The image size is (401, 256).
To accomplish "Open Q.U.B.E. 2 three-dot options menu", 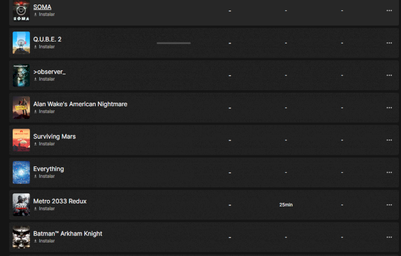I will [x=389, y=43].
